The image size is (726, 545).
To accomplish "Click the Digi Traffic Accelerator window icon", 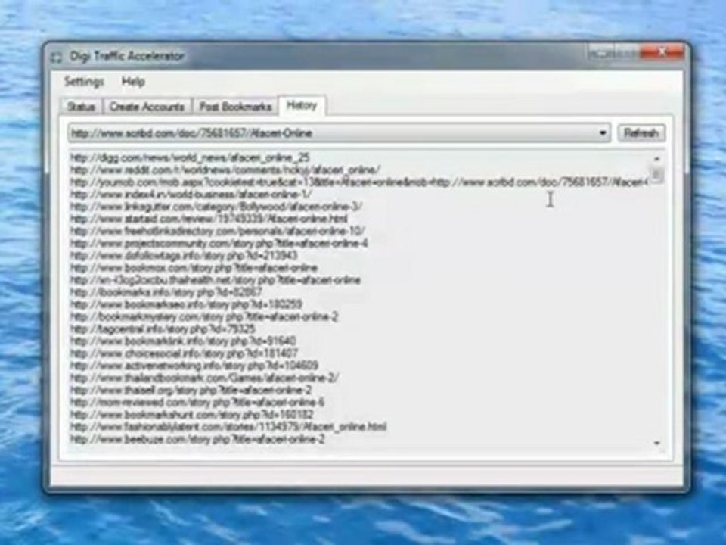I will 57,57.
